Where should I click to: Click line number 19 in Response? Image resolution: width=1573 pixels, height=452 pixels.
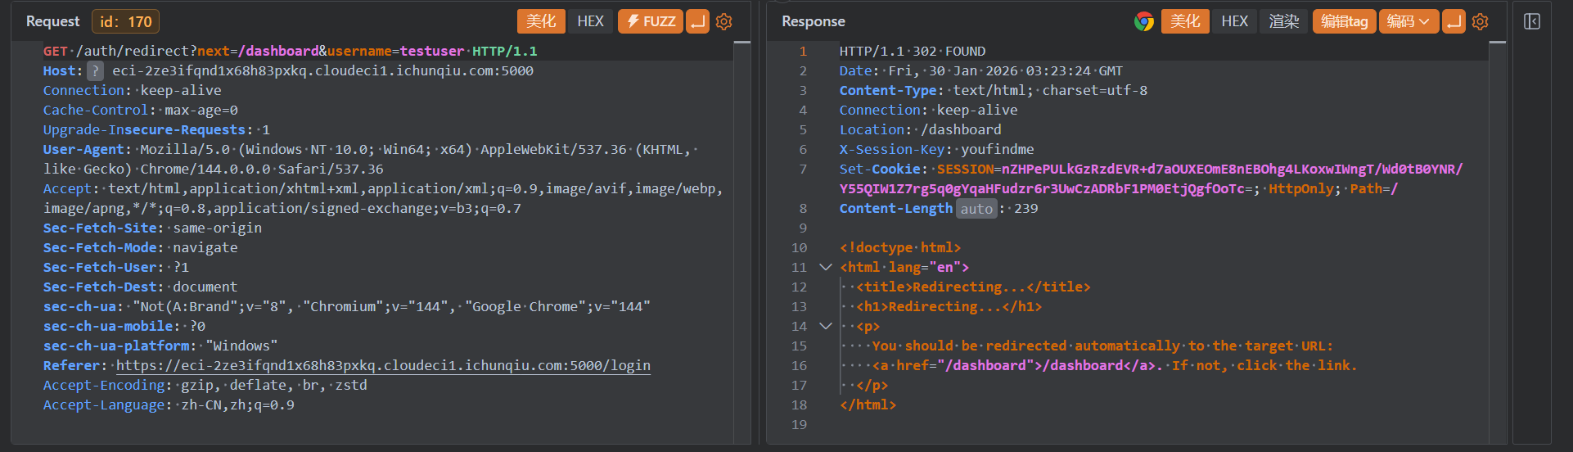[800, 424]
